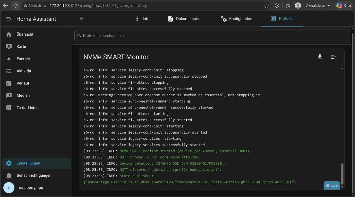Go back using the add-on page arrow
355x197 pixels.
(x=82, y=19)
